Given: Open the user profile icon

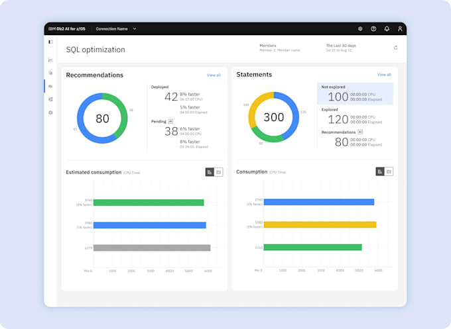Looking at the screenshot, I should click(400, 28).
